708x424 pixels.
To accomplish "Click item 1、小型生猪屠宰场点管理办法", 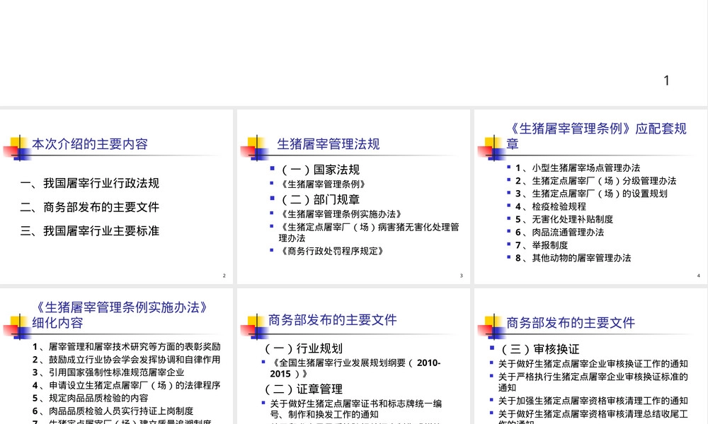I will [578, 168].
